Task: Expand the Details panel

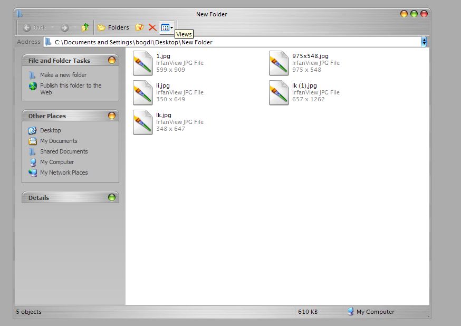Action: pos(111,197)
